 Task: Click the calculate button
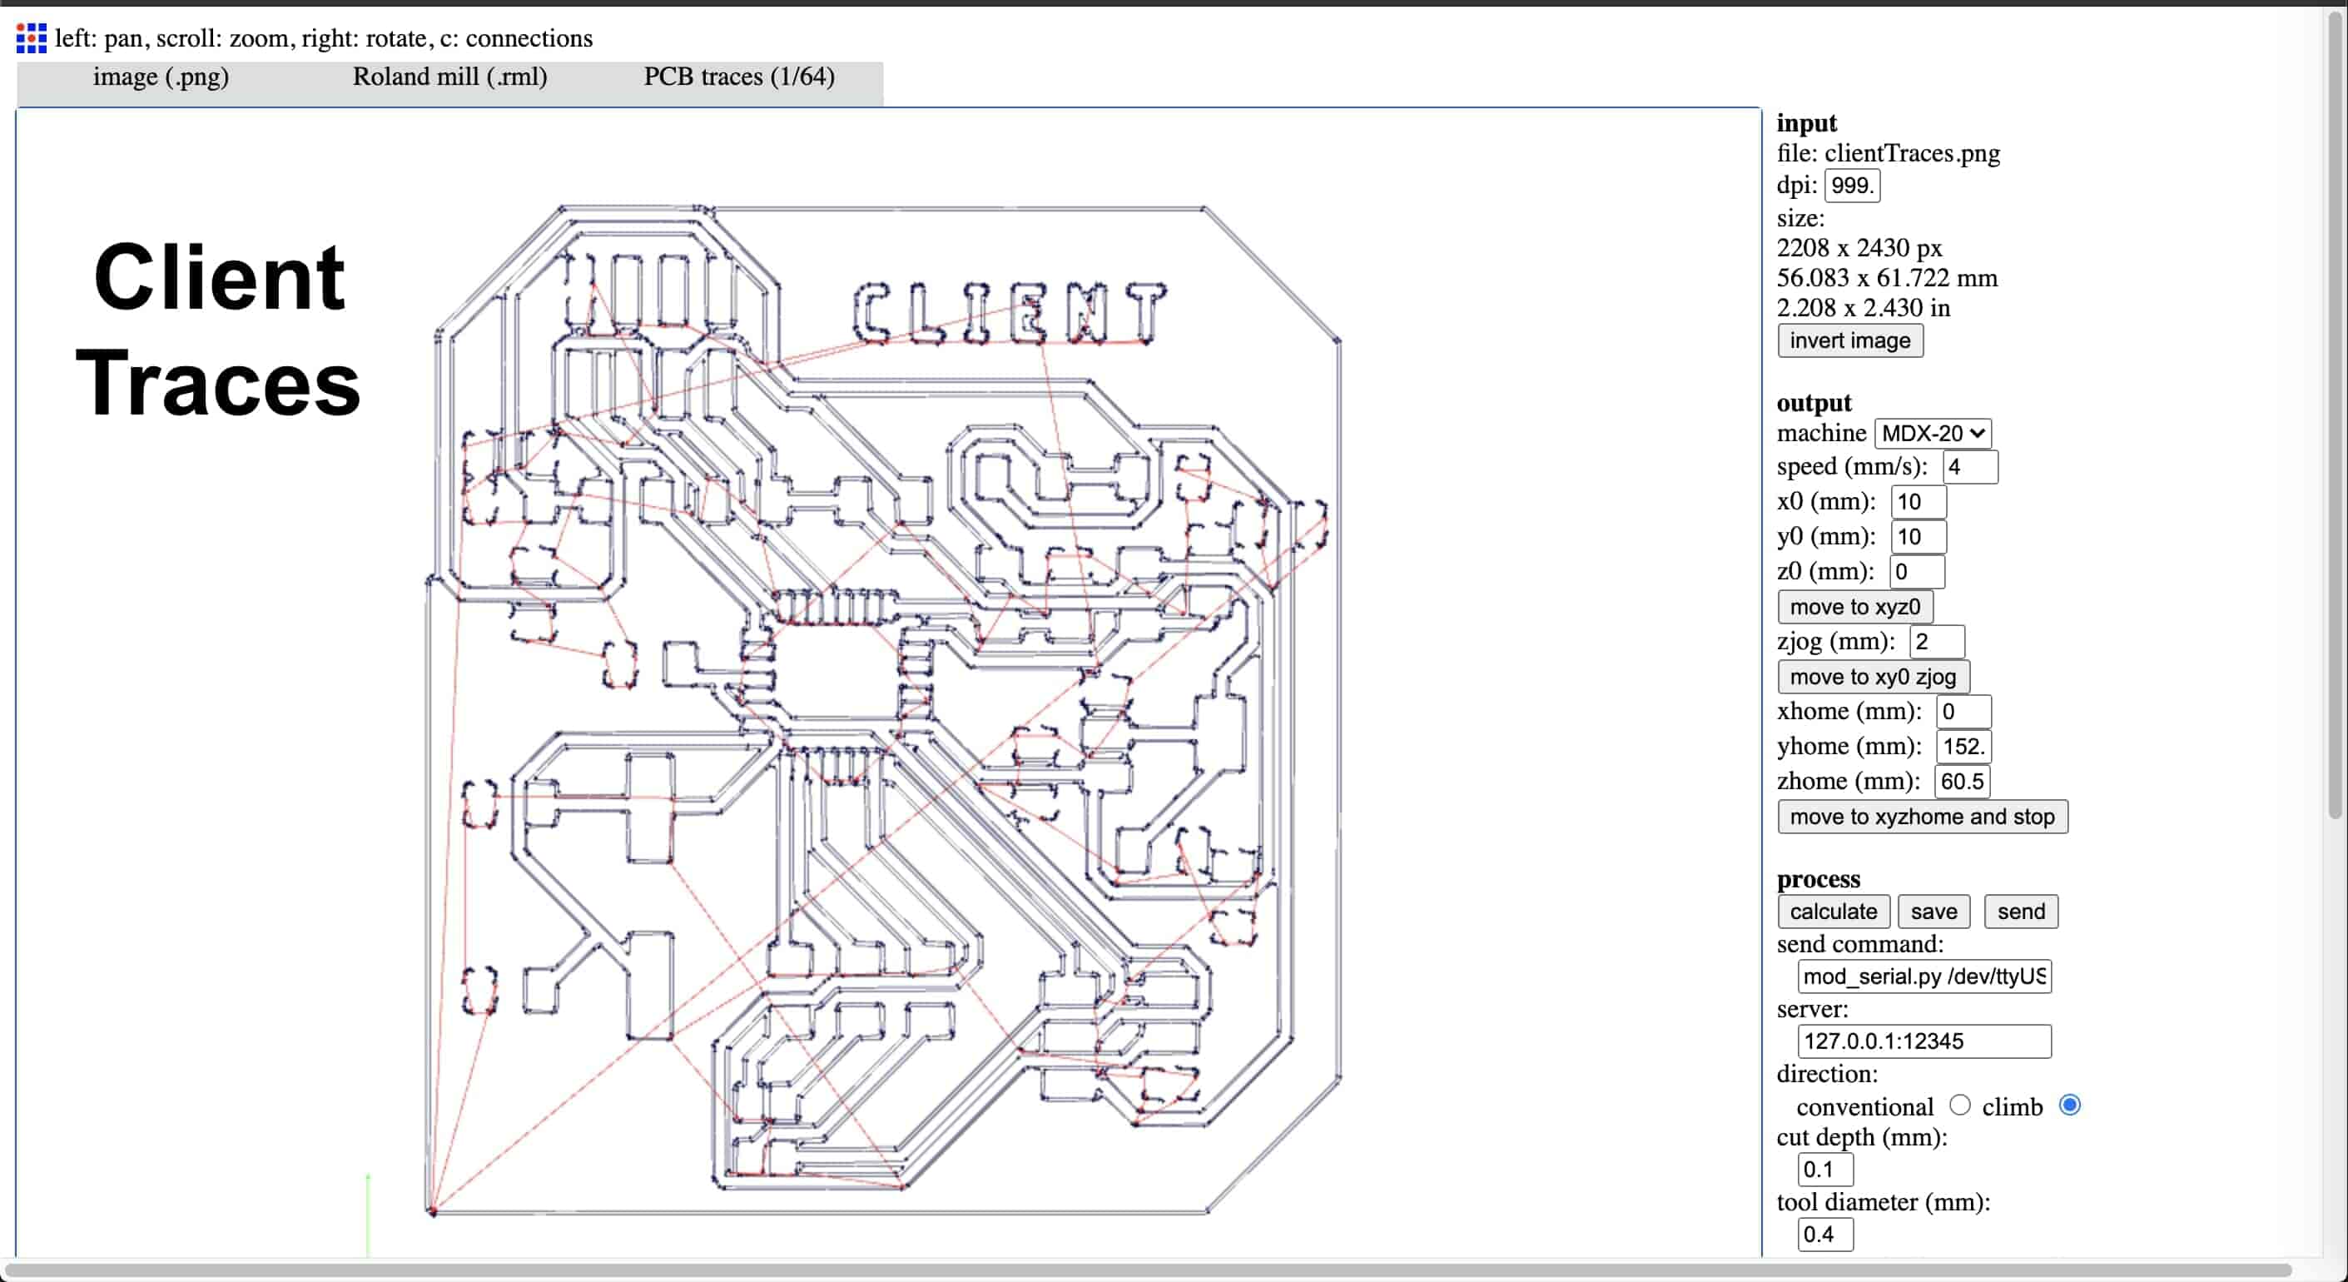click(1833, 912)
